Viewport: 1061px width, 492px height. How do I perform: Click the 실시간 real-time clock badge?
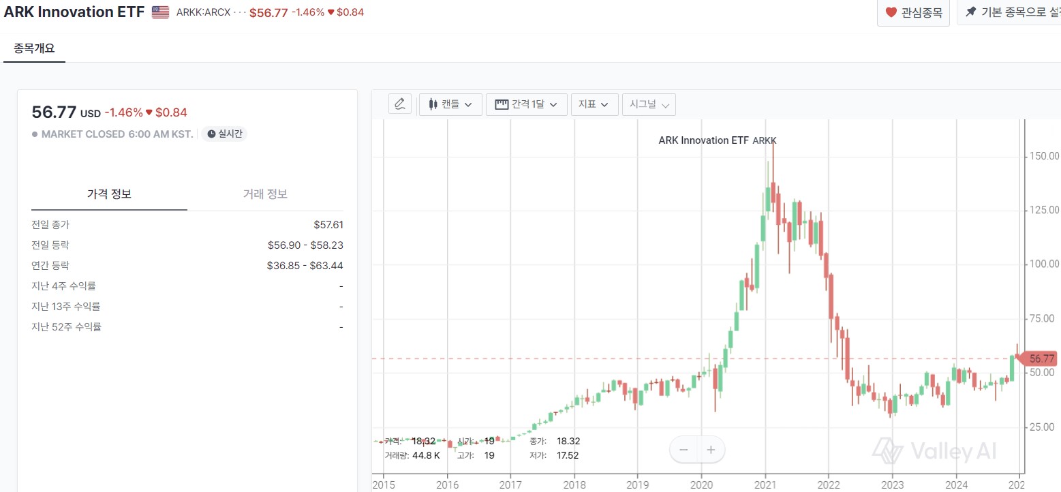click(224, 134)
